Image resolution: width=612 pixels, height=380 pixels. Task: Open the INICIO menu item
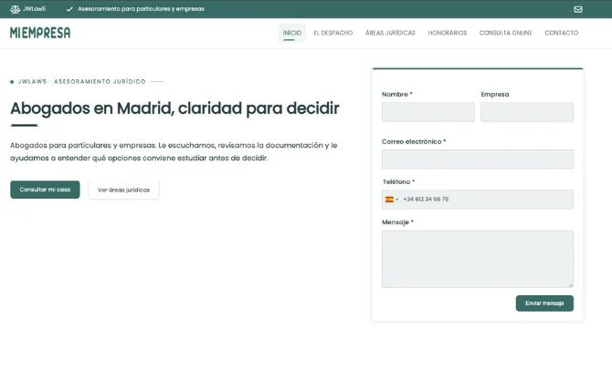(292, 33)
